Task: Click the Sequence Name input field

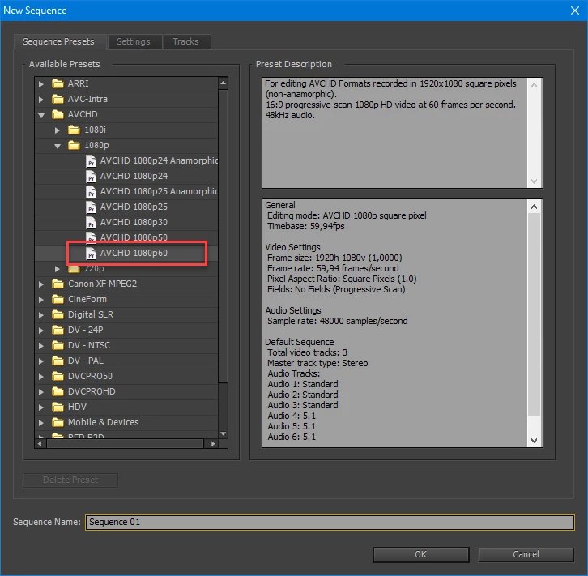Action: coord(330,522)
